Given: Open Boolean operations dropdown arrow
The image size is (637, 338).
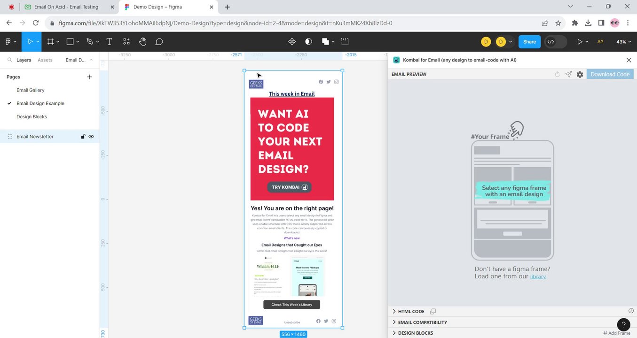Looking at the screenshot, I should pos(333,42).
